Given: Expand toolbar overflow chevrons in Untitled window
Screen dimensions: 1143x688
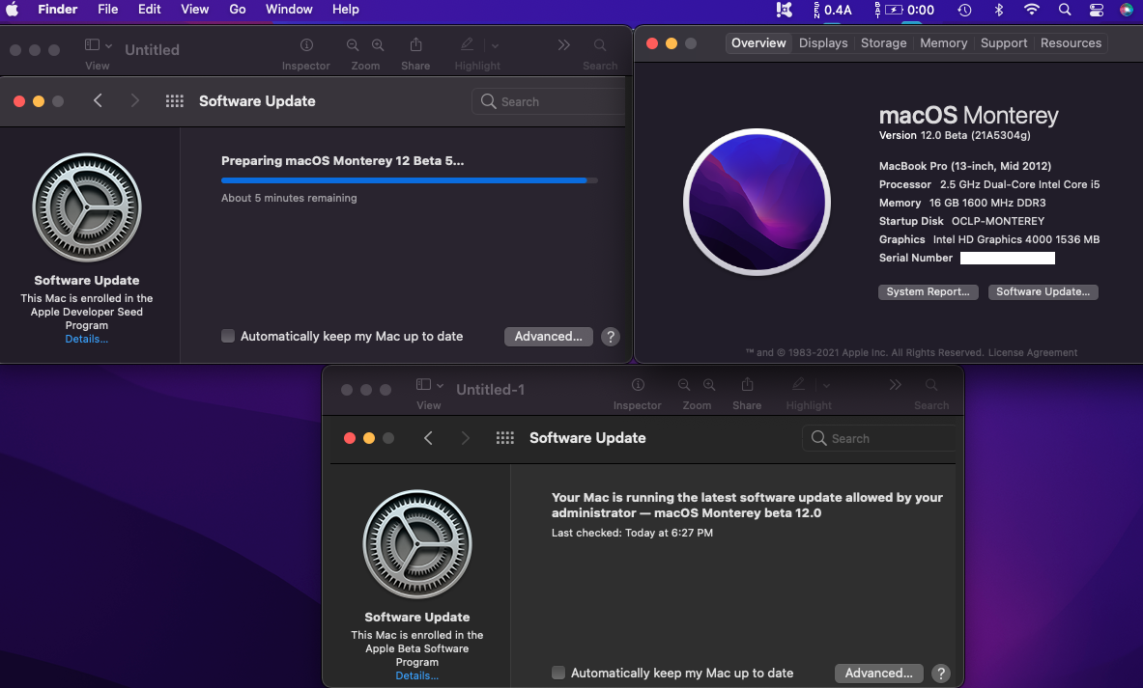Looking at the screenshot, I should coord(563,45).
